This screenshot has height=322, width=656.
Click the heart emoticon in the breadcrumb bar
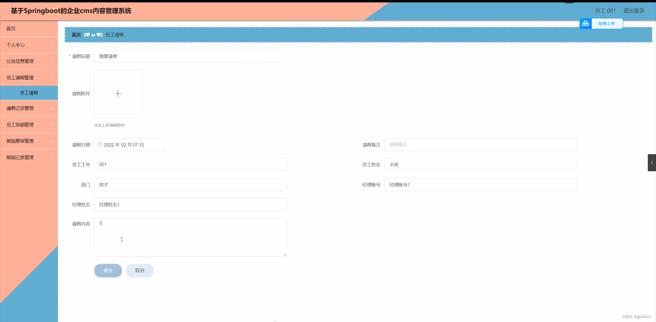pyautogui.click(x=87, y=35)
